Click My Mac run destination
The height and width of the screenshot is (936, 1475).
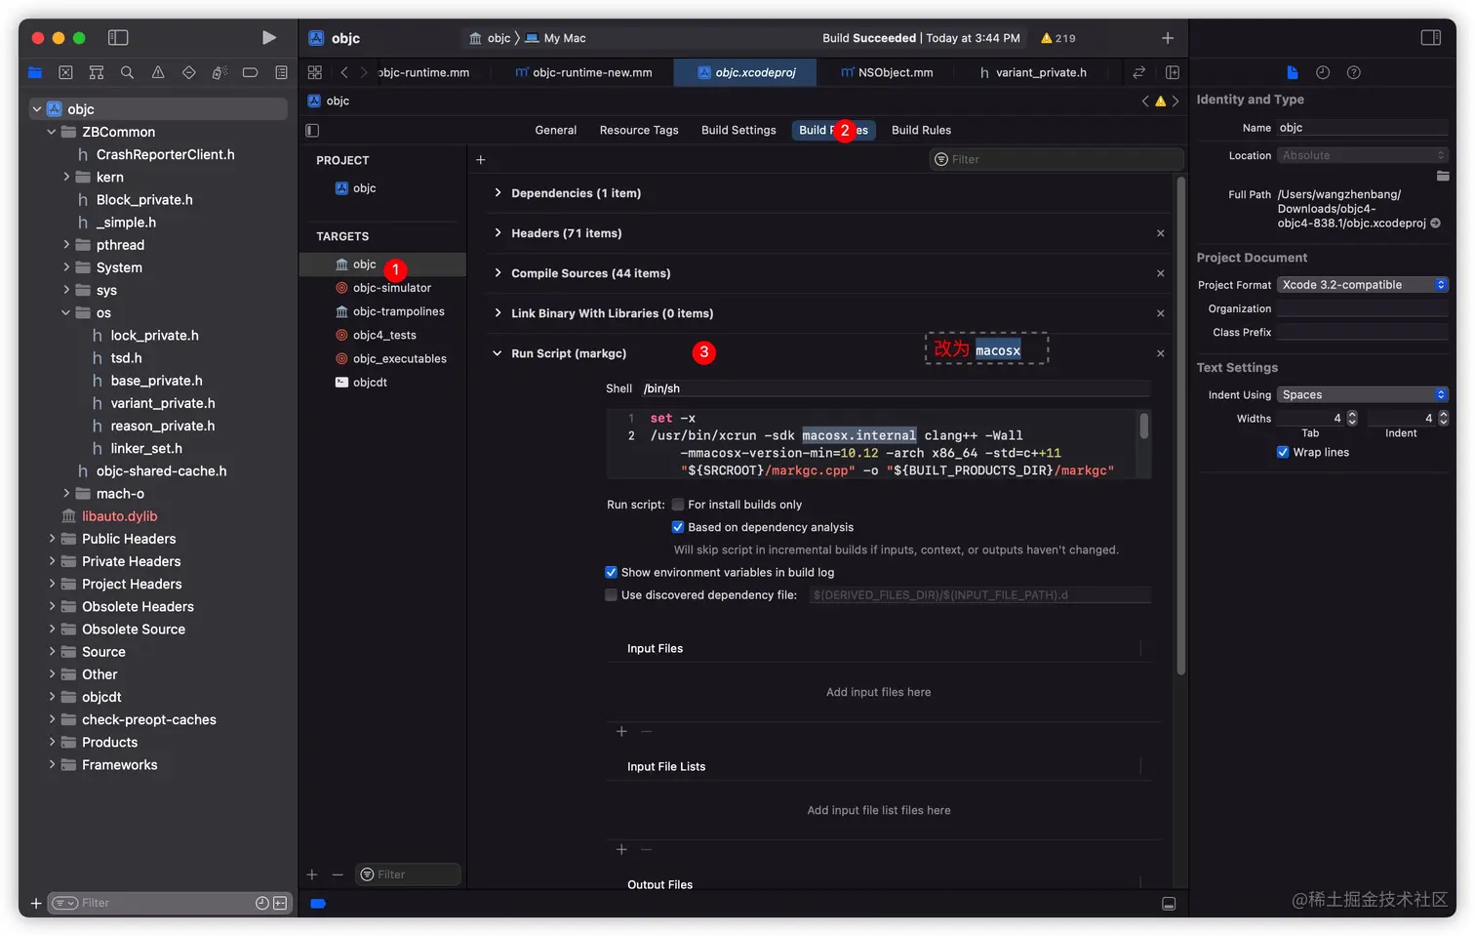coord(555,38)
